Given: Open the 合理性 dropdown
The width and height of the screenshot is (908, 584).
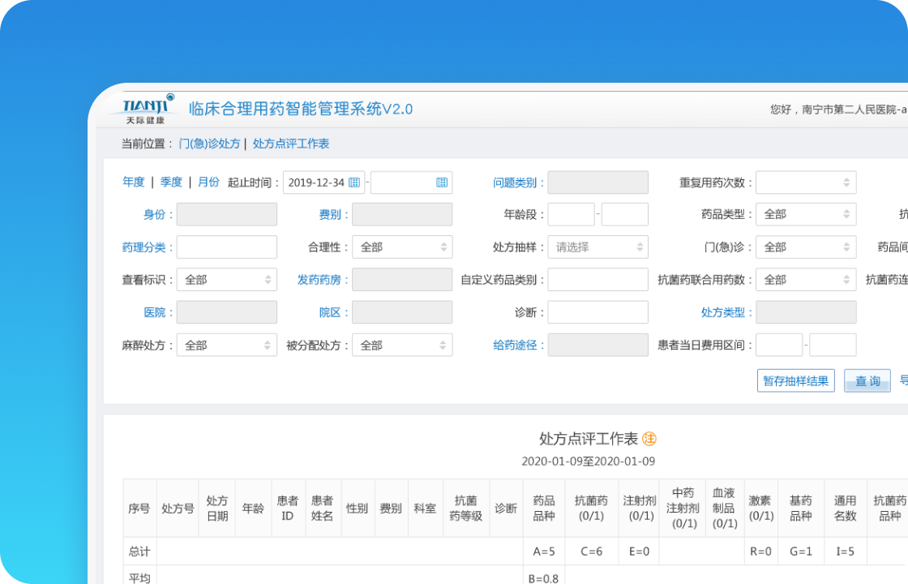Looking at the screenshot, I should (402, 247).
